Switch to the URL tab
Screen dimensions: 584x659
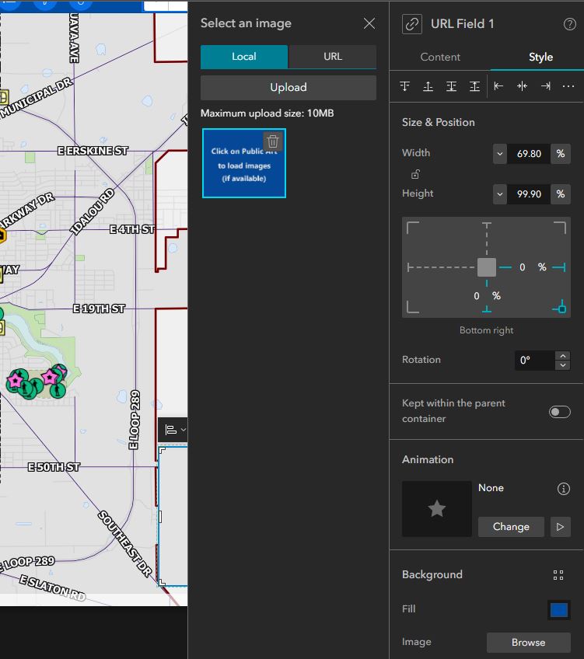333,57
